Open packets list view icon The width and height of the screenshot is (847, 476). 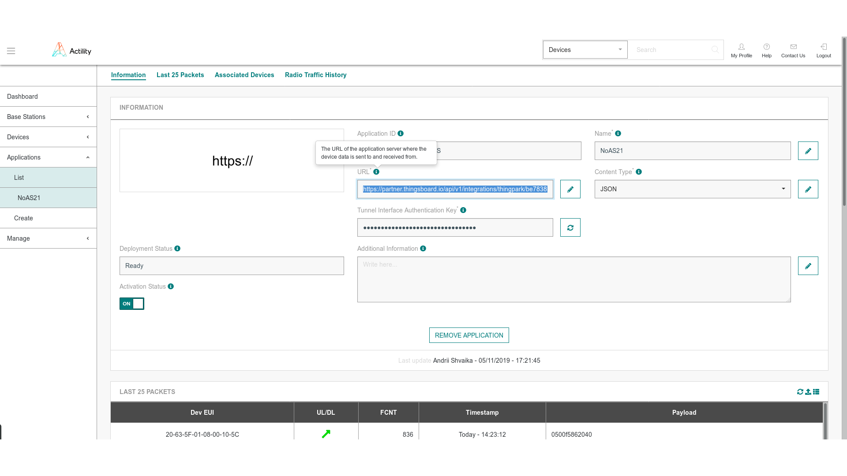pyautogui.click(x=816, y=392)
